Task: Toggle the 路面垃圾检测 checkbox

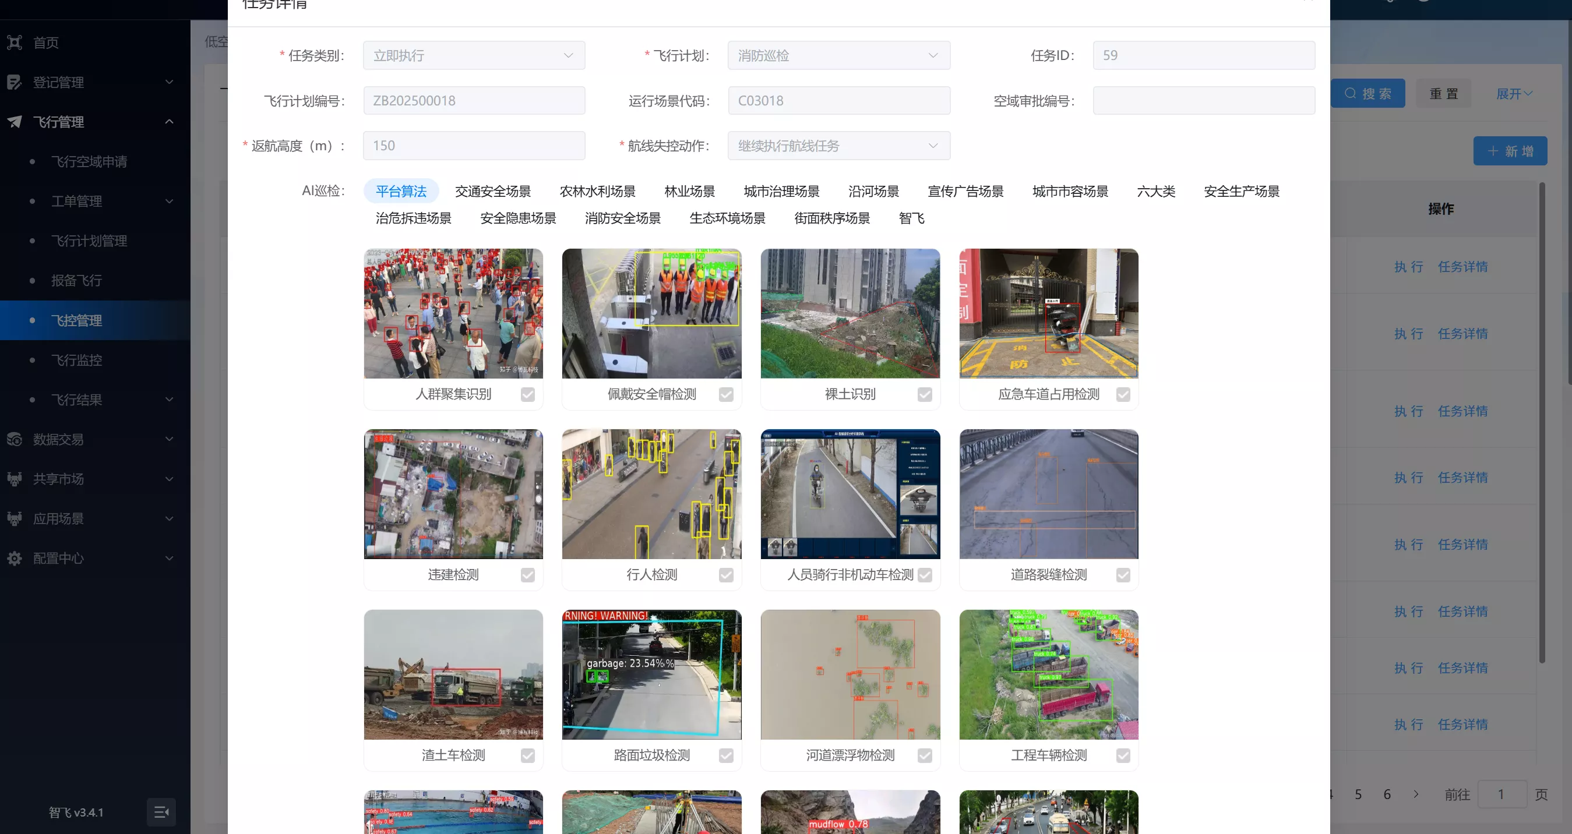Action: pyautogui.click(x=726, y=756)
